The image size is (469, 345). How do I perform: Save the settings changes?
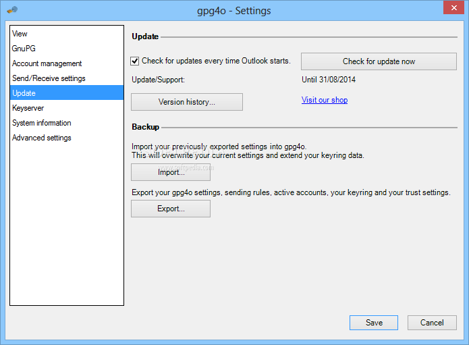point(374,323)
